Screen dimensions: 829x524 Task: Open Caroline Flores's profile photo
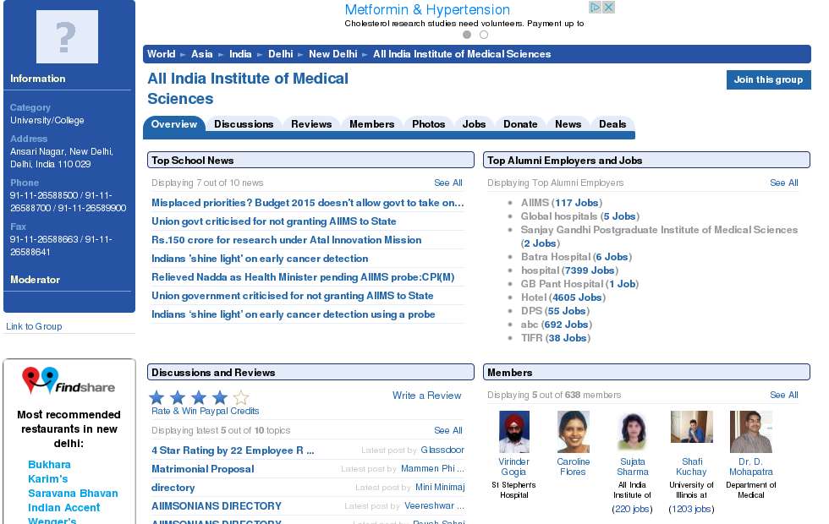574,432
